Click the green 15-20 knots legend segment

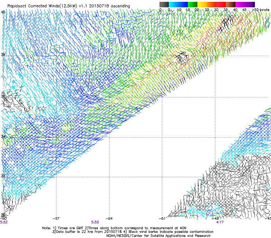click(x=193, y=4)
